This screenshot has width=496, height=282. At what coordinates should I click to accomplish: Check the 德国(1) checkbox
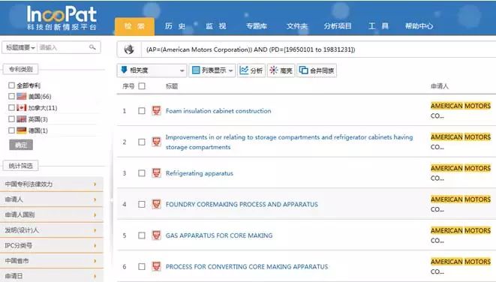tap(11, 130)
